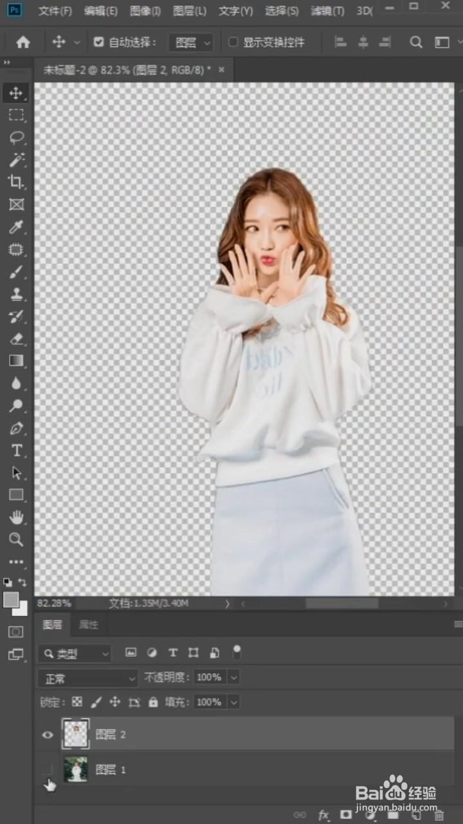Open the 滤镜(T) menu
Viewport: 463px width, 824px height.
(327, 11)
